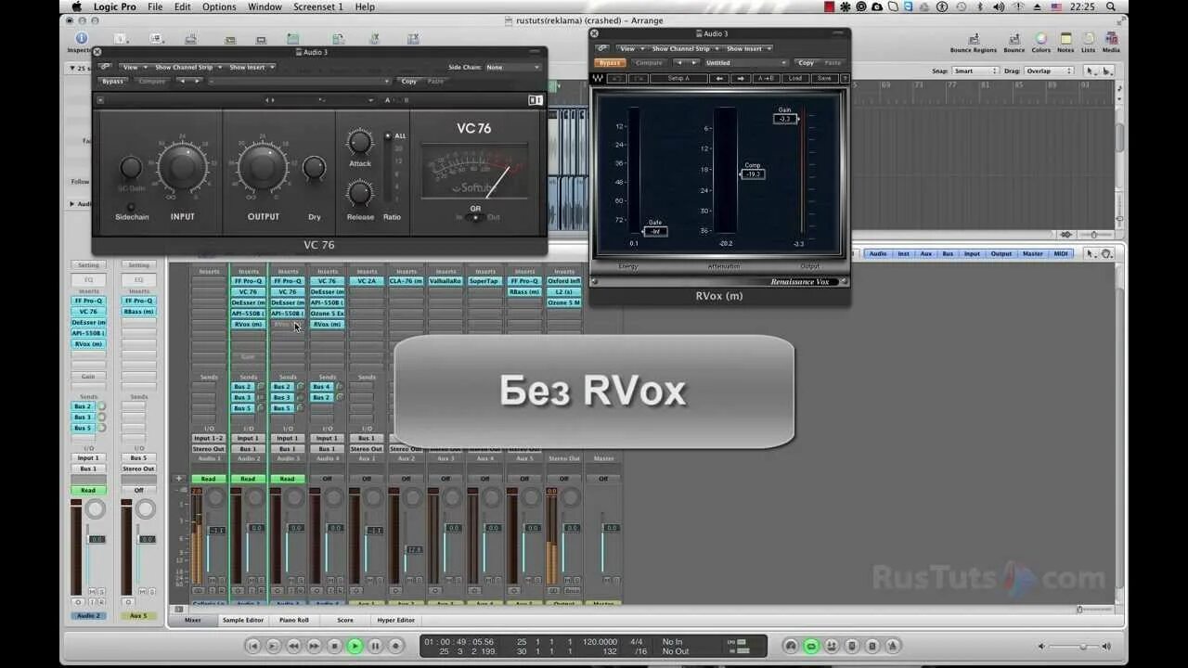The image size is (1188, 668).
Task: Select ALL ratio on VC 76
Action: (x=390, y=135)
